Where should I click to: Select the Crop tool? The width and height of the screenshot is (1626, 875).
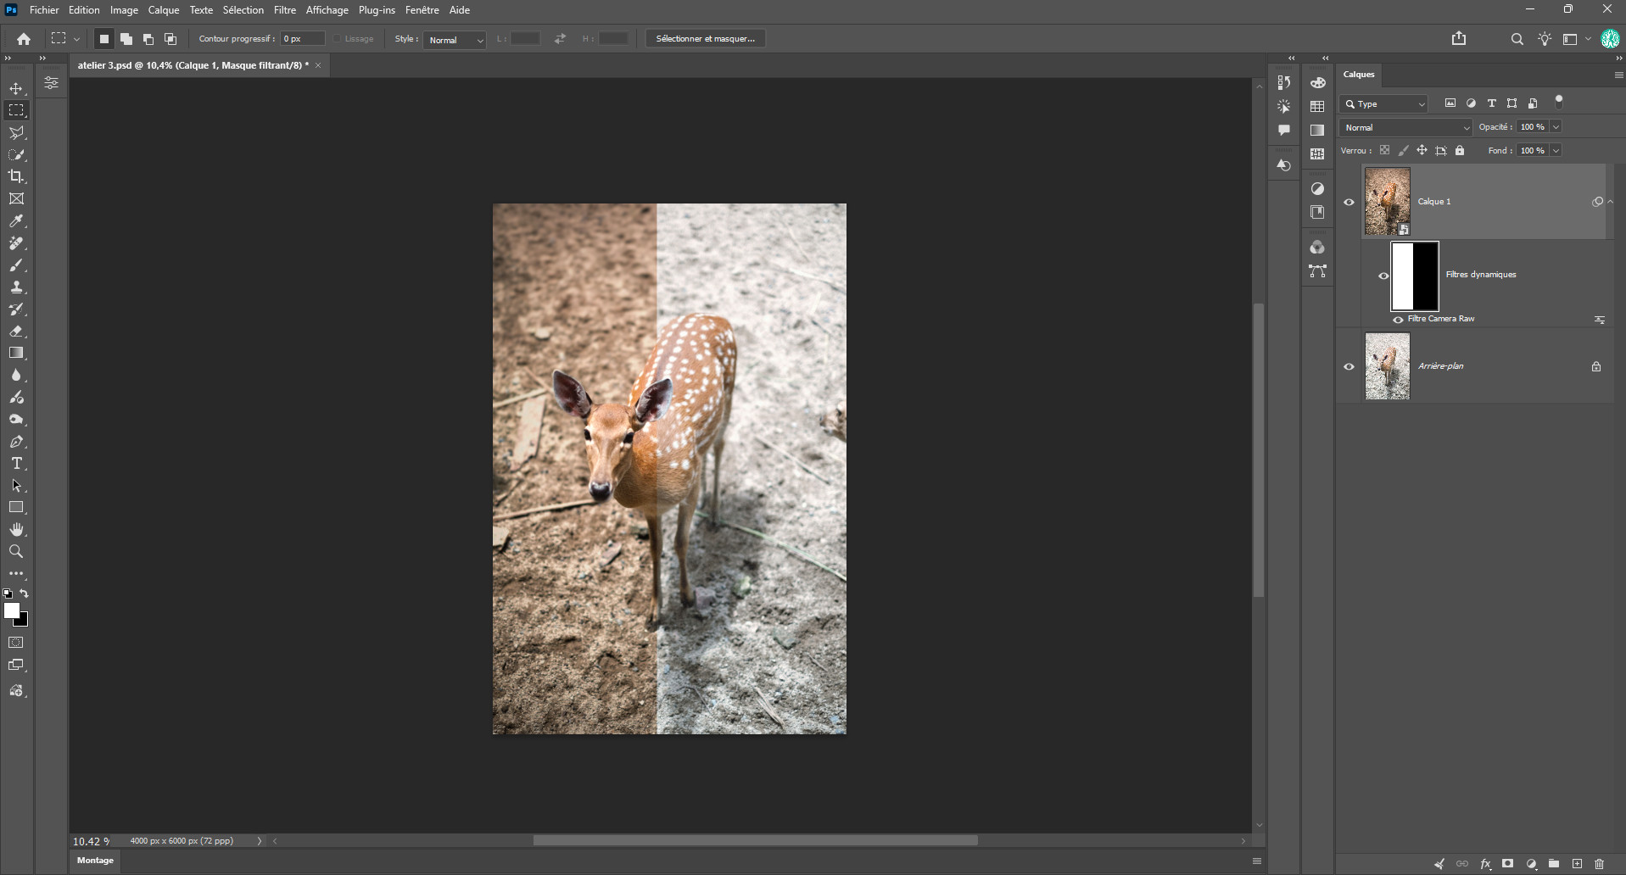[16, 176]
